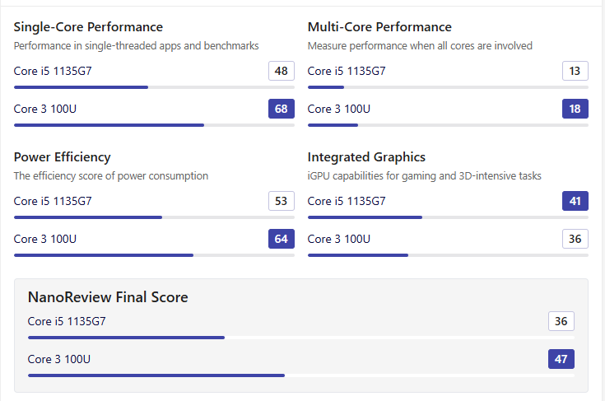Click the Core i5 1135G7 final score 36

tap(561, 321)
